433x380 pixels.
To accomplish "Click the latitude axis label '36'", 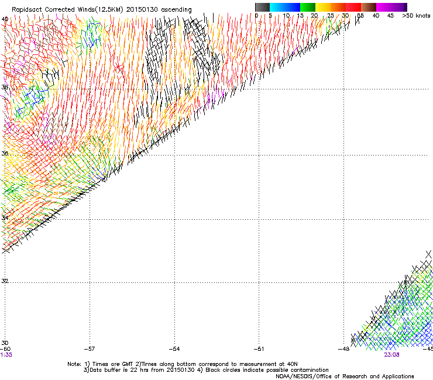I will (5, 153).
